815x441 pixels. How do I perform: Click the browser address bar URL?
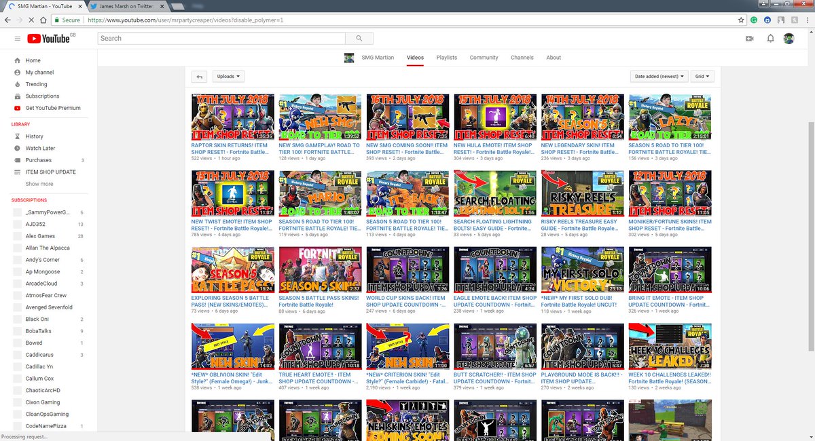[x=185, y=20]
